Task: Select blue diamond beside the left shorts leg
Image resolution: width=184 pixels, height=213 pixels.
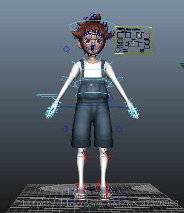Action: tap(65, 129)
